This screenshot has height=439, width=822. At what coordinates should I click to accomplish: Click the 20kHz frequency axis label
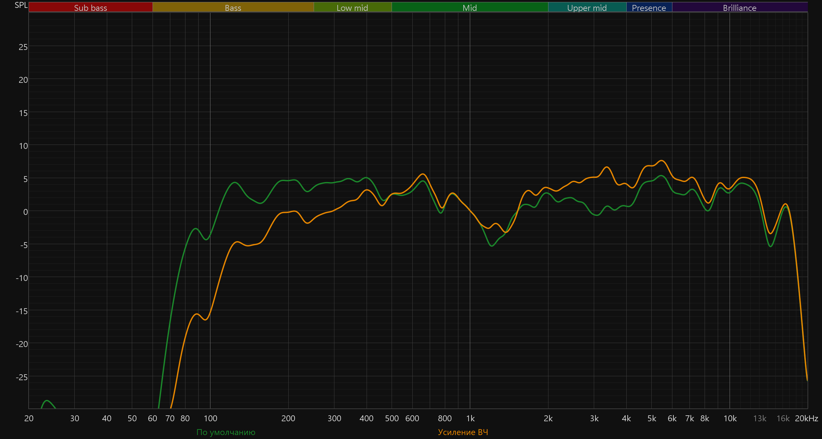pyautogui.click(x=806, y=418)
